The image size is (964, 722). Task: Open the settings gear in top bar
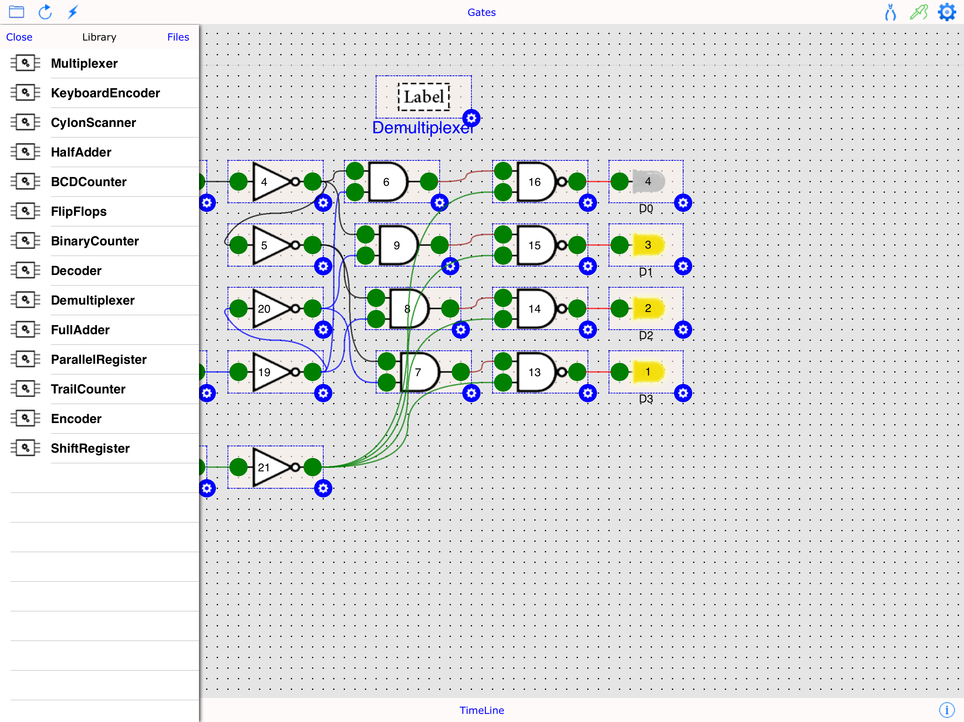tap(947, 12)
